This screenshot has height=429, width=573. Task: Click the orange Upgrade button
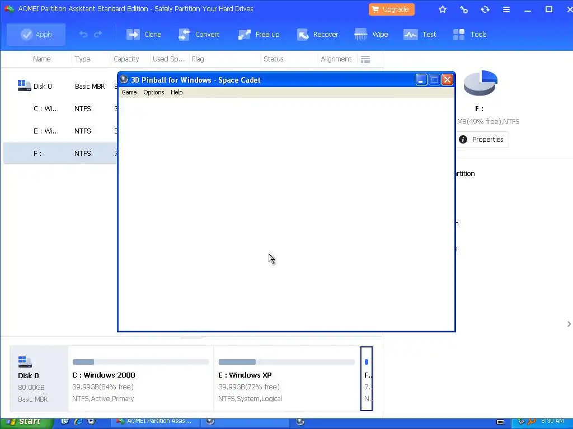pyautogui.click(x=391, y=9)
